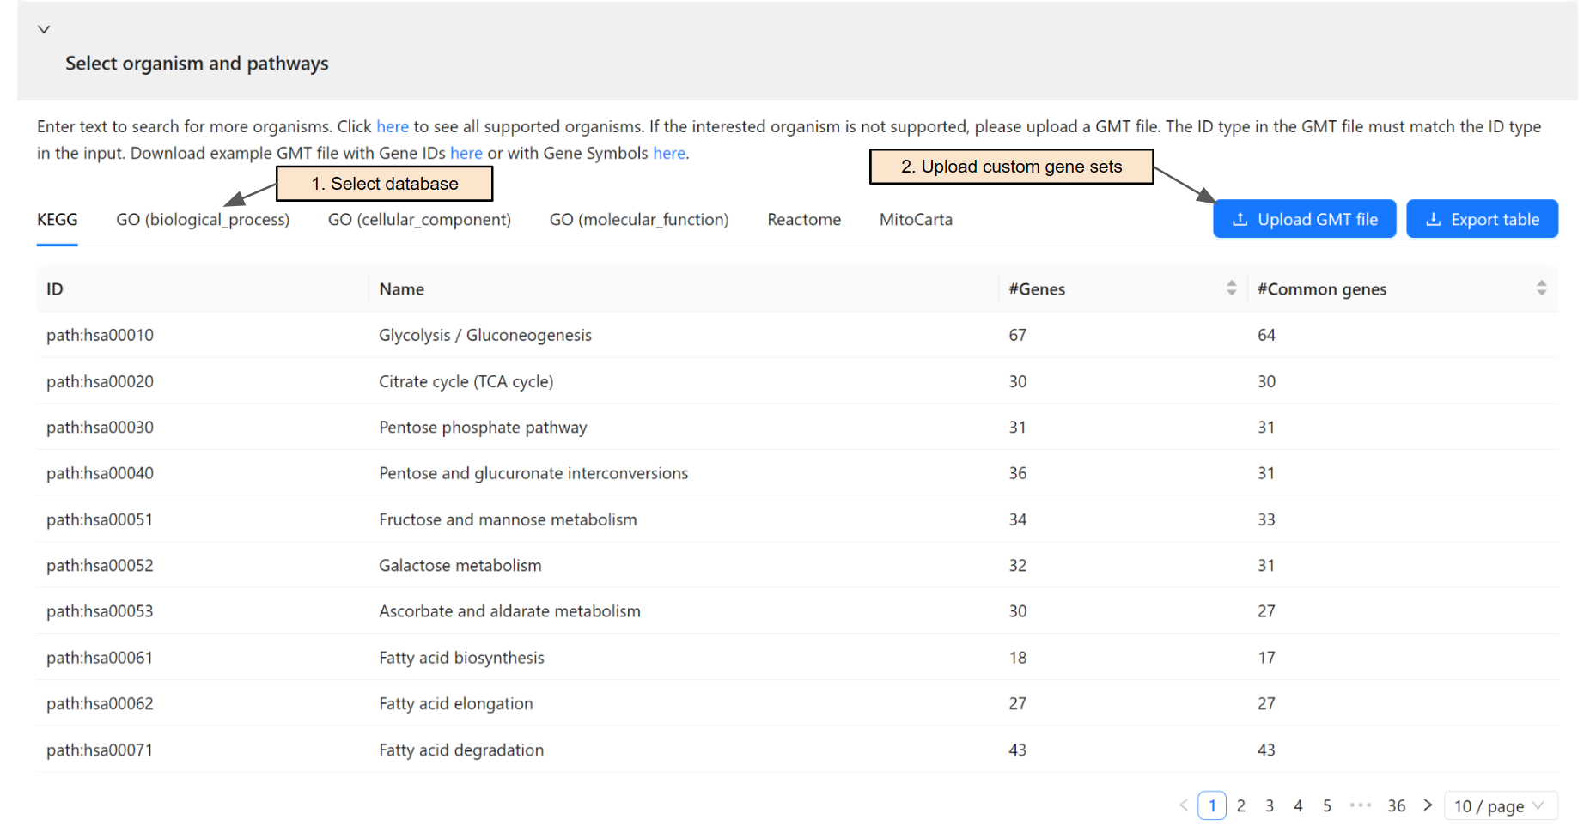Image resolution: width=1596 pixels, height=826 pixels.
Task: Collapse the Select organism and pathways section
Action: pyautogui.click(x=44, y=28)
